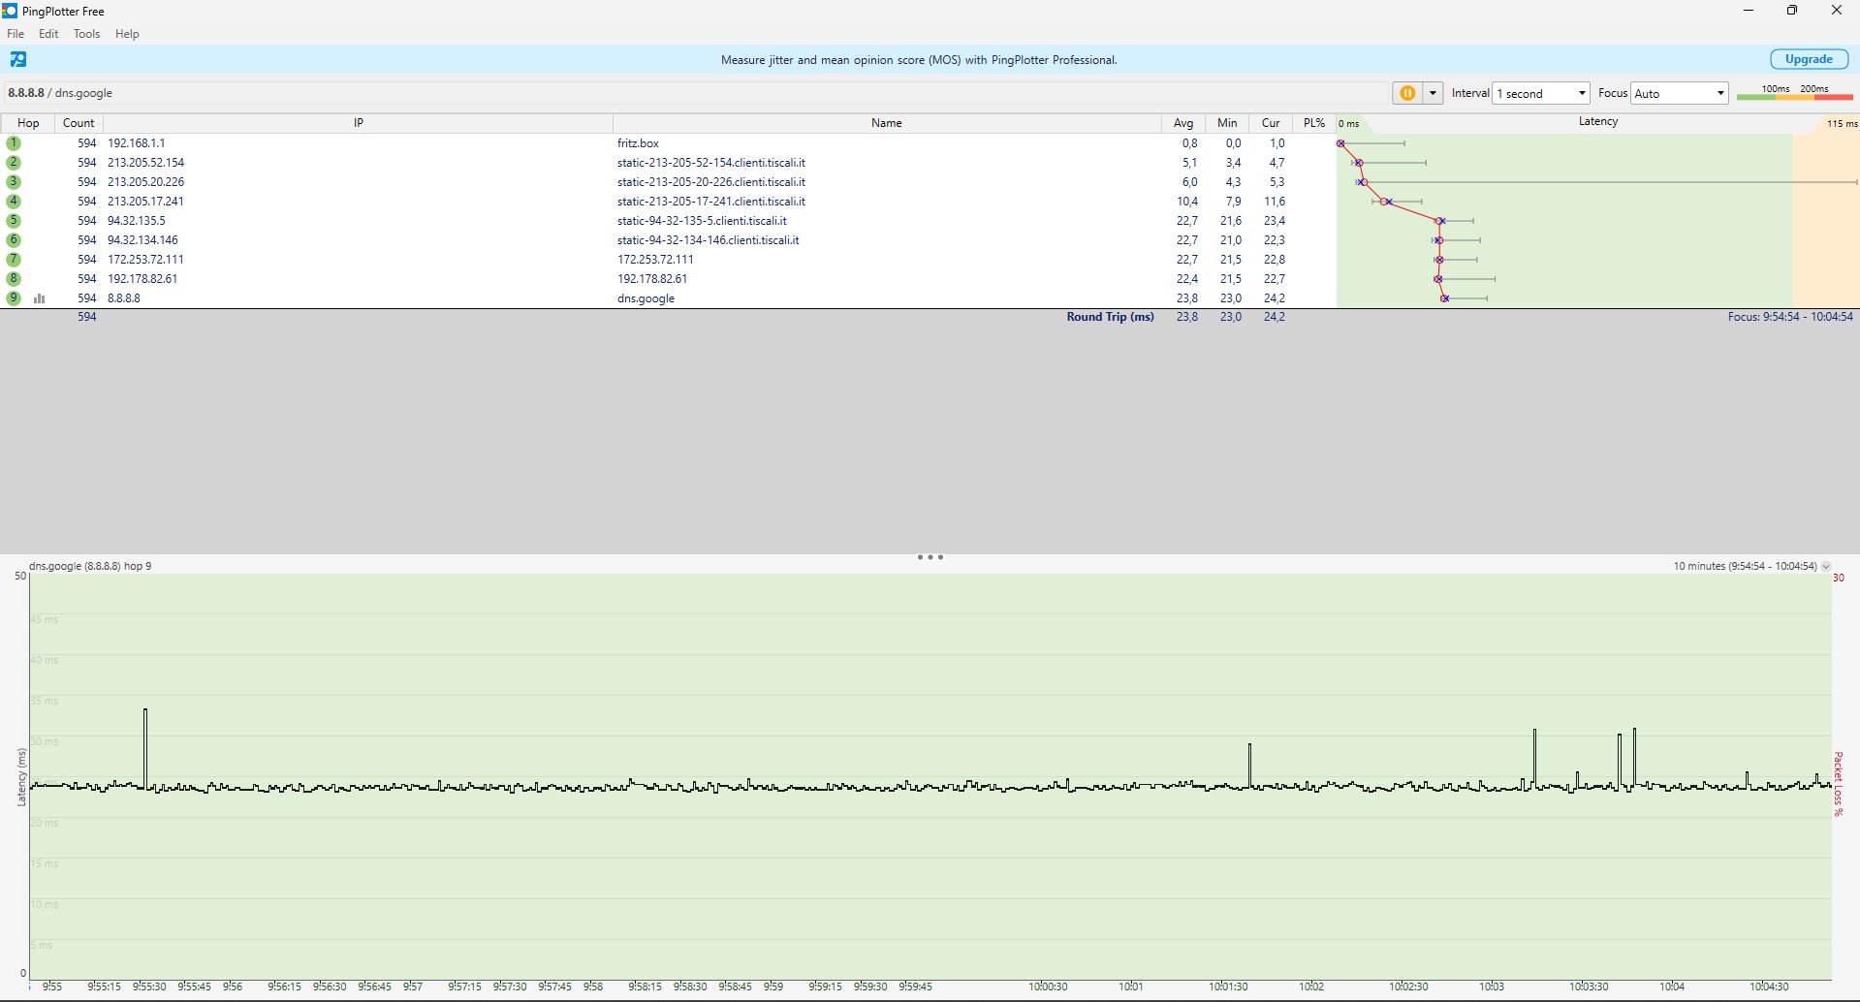
Task: Click the hop 7 green circle badge
Action: (x=14, y=260)
